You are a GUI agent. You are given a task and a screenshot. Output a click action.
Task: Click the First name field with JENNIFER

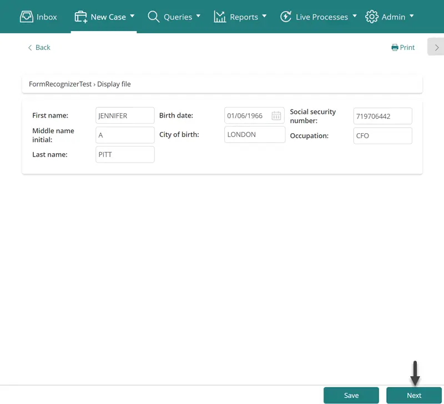tap(125, 115)
